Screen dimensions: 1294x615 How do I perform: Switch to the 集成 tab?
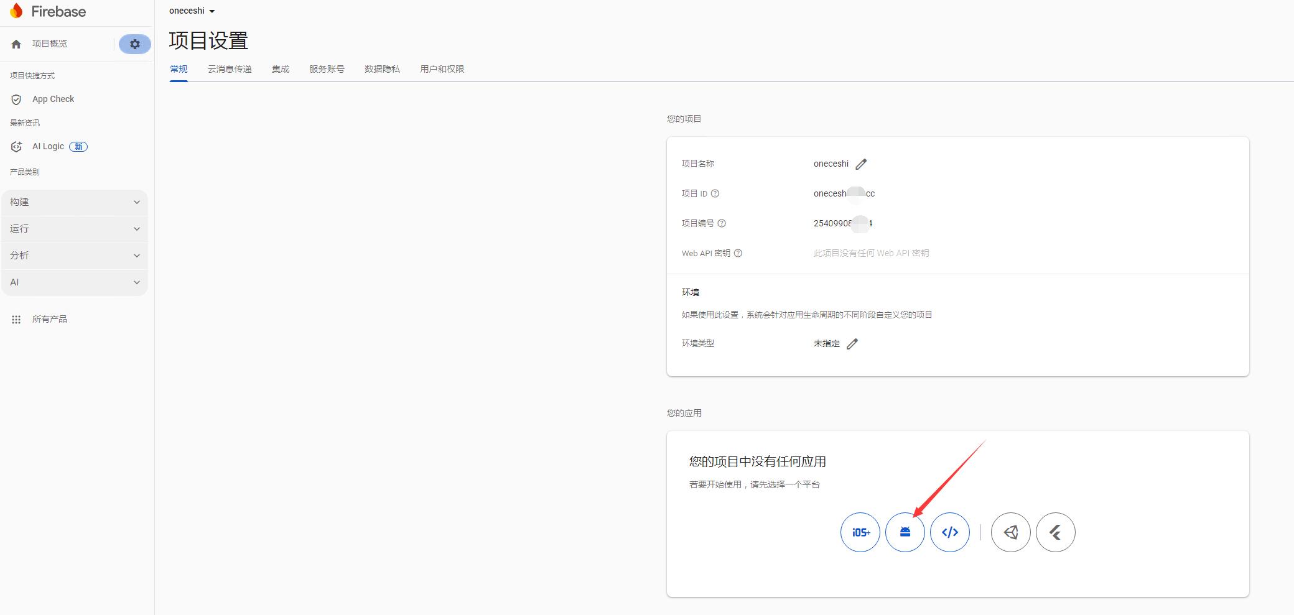(281, 69)
